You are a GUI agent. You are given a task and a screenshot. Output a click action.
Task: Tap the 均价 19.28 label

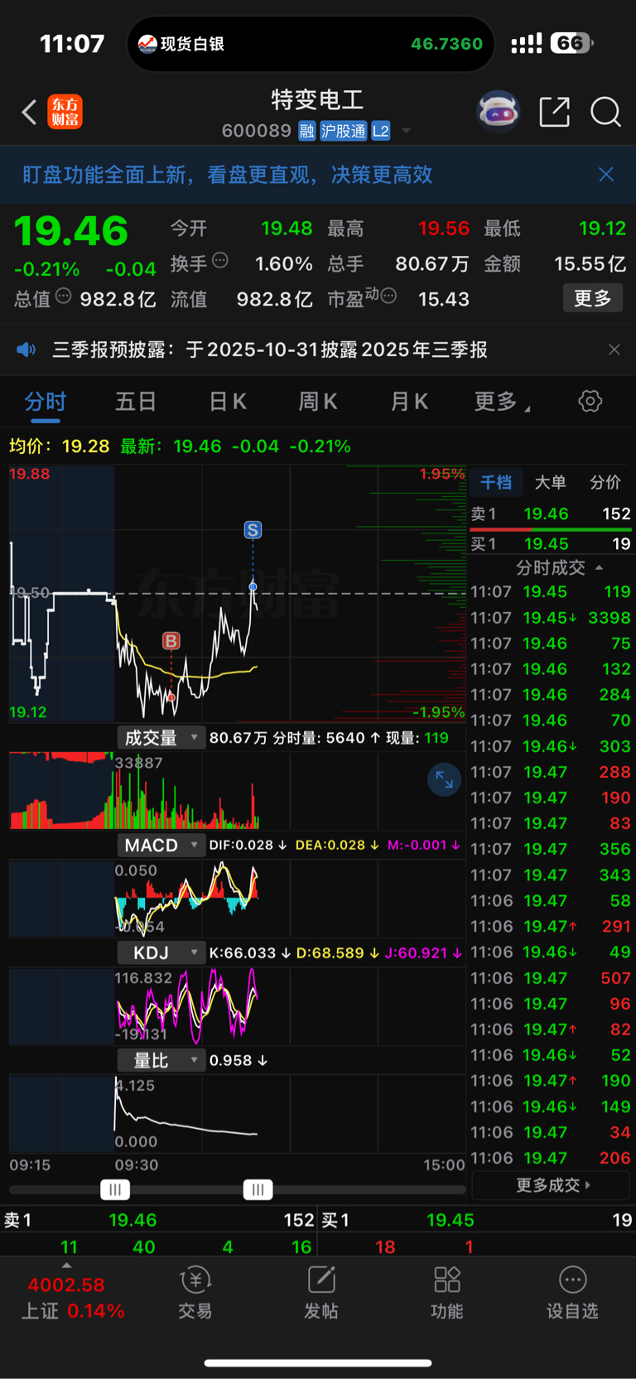[59, 446]
